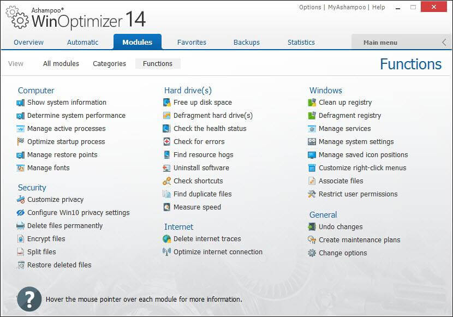
Task: Switch view to Categories
Action: coord(109,63)
